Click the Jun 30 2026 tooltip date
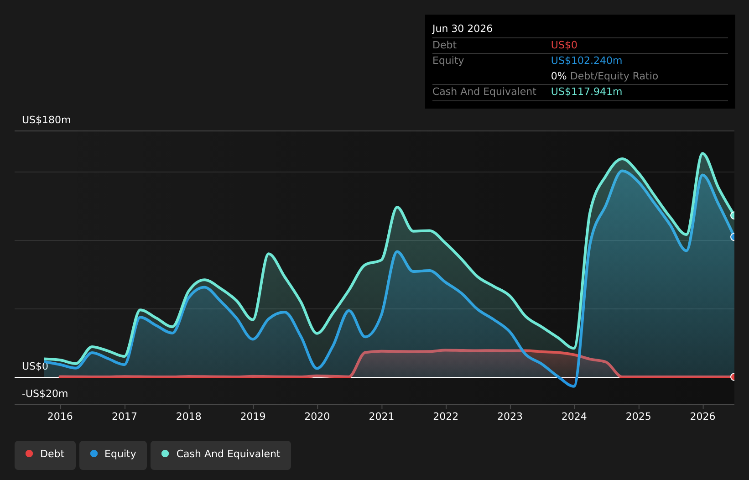Viewport: 749px width, 480px height. tap(463, 29)
